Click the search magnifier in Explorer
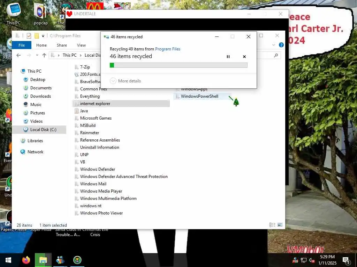Viewport: 357px width, 267px height. [x=276, y=55]
